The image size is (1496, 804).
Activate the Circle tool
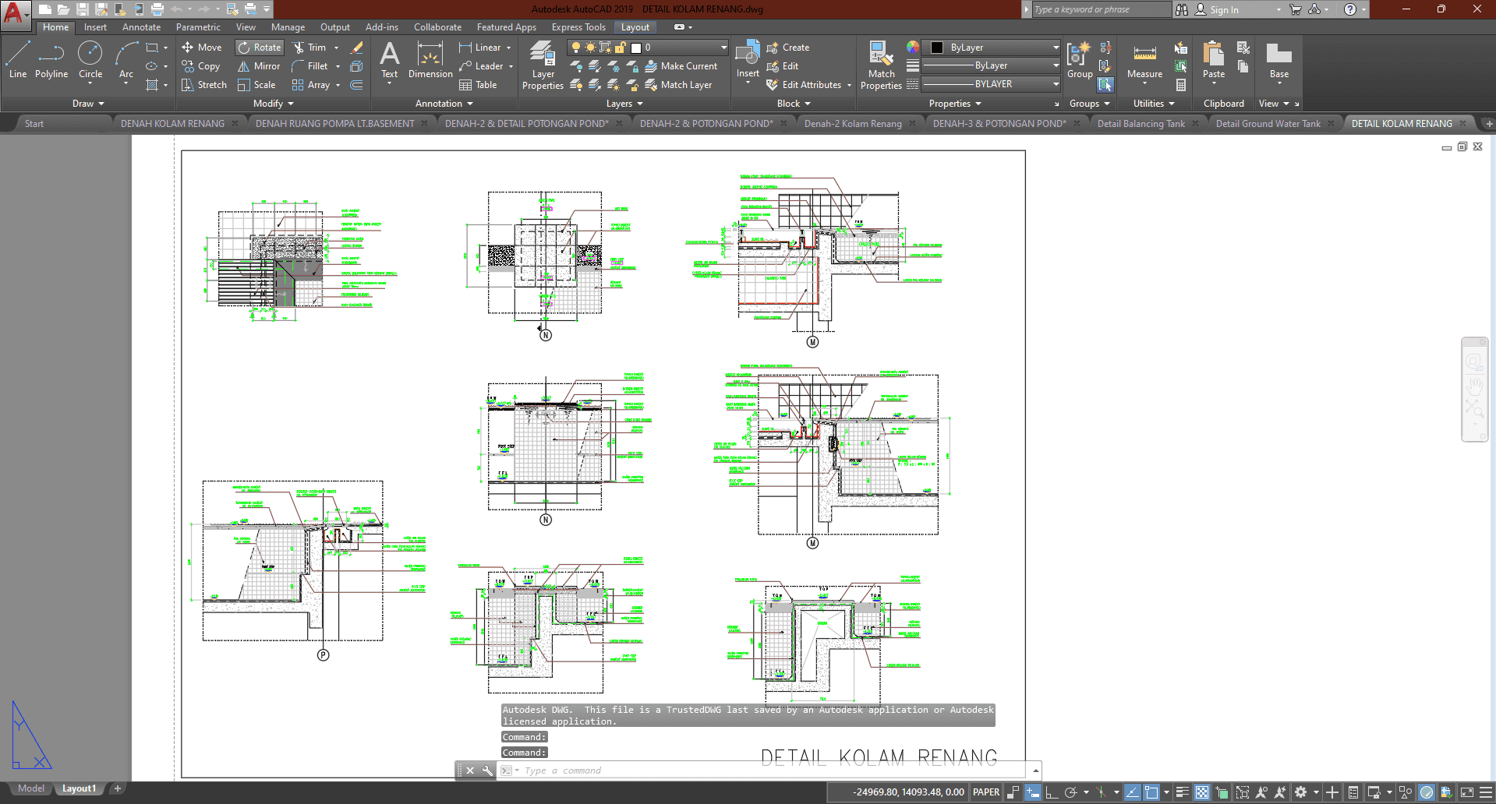[x=90, y=60]
